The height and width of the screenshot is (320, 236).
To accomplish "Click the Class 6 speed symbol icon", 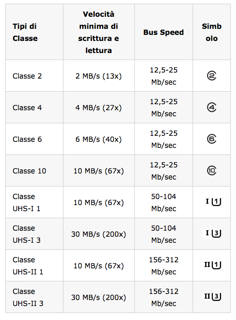I will click(212, 139).
